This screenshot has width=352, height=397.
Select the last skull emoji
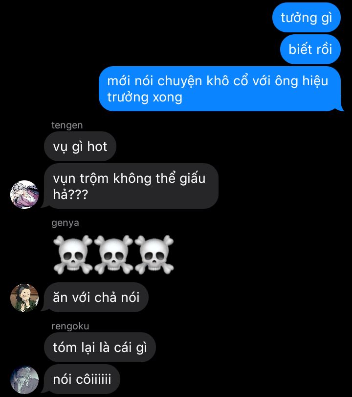(154, 255)
